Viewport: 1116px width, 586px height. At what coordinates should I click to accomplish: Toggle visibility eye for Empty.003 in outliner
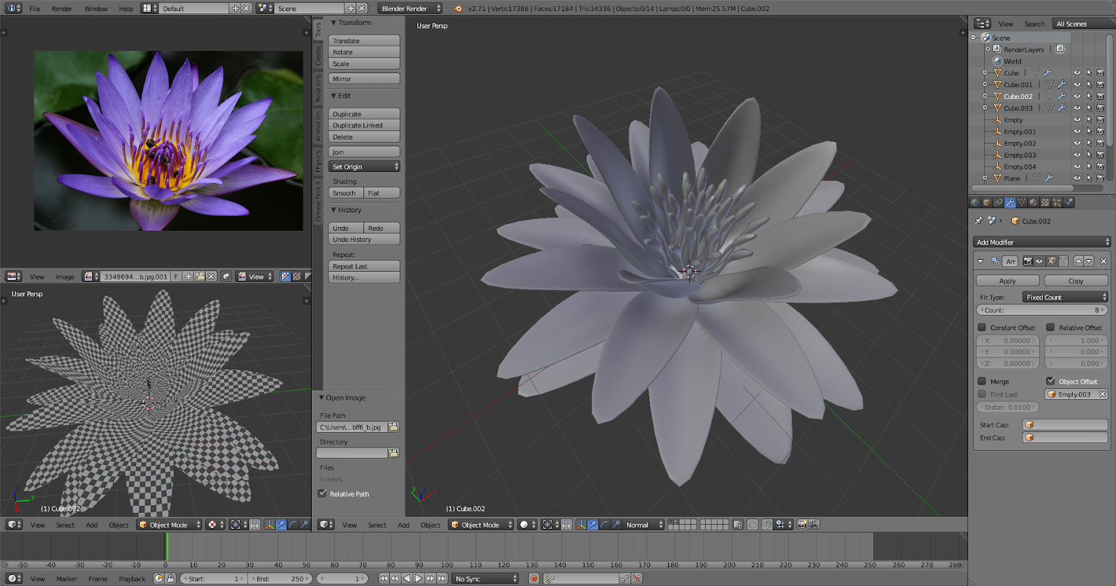pos(1077,155)
